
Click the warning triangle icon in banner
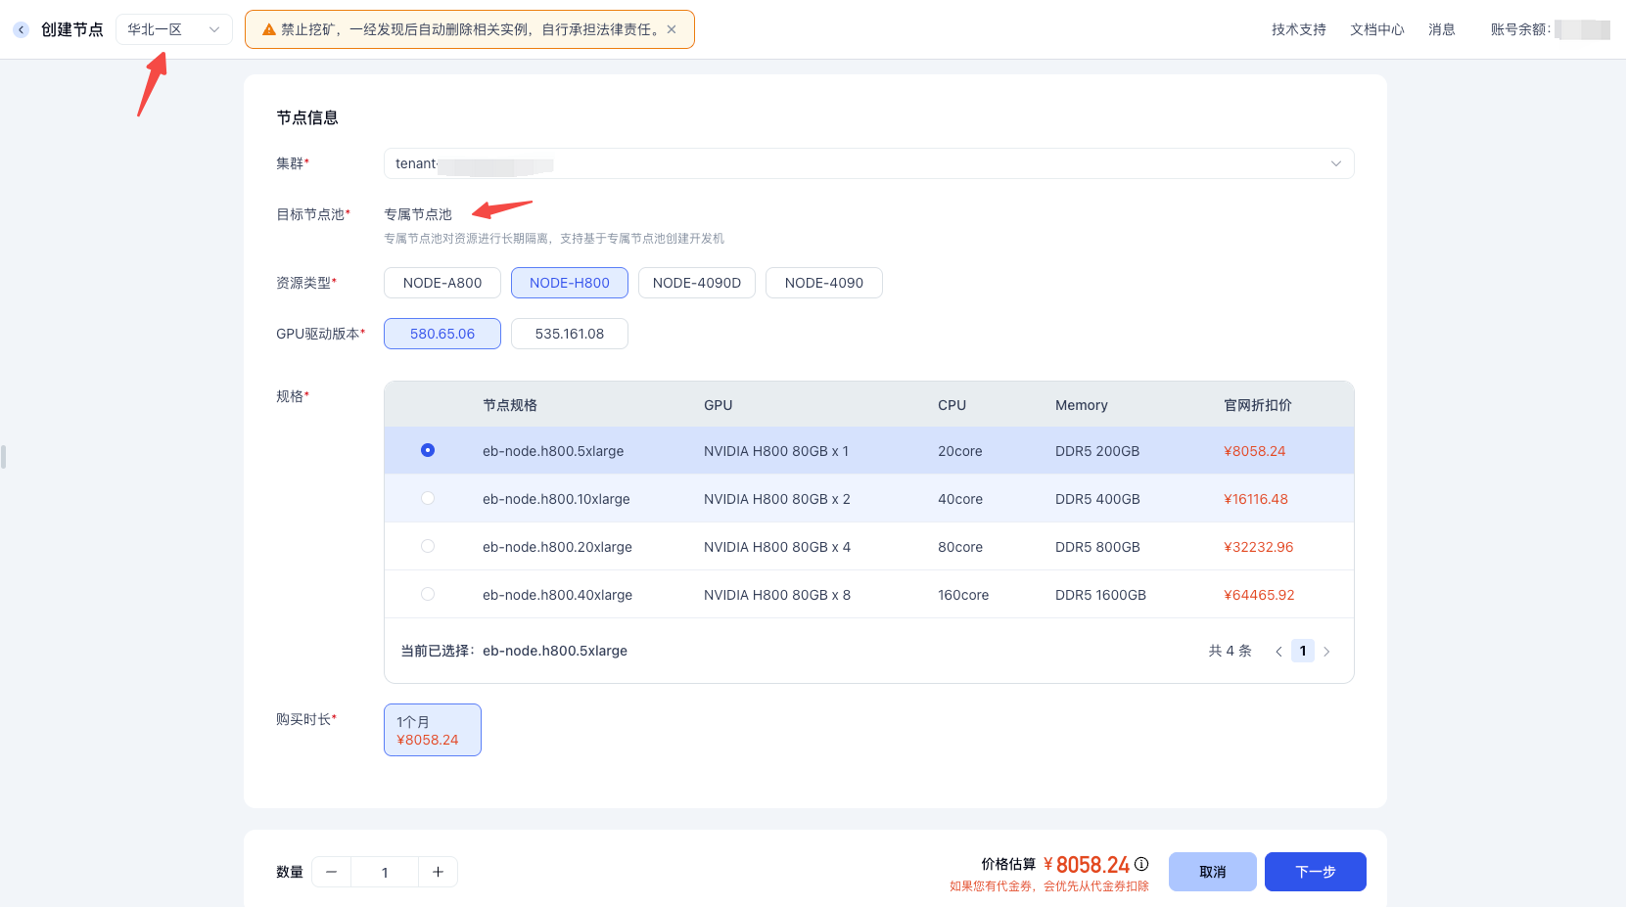[268, 29]
